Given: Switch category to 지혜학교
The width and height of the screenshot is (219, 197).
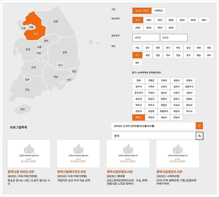Looking at the screenshot, I should (x=159, y=11).
